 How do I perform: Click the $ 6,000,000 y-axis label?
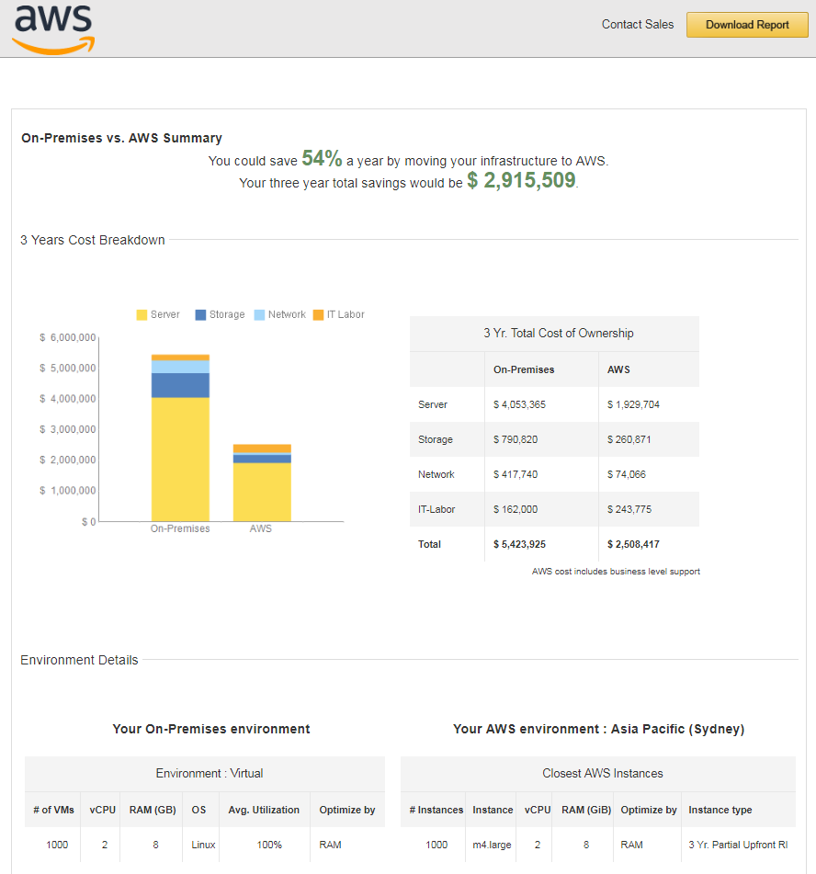pyautogui.click(x=67, y=338)
